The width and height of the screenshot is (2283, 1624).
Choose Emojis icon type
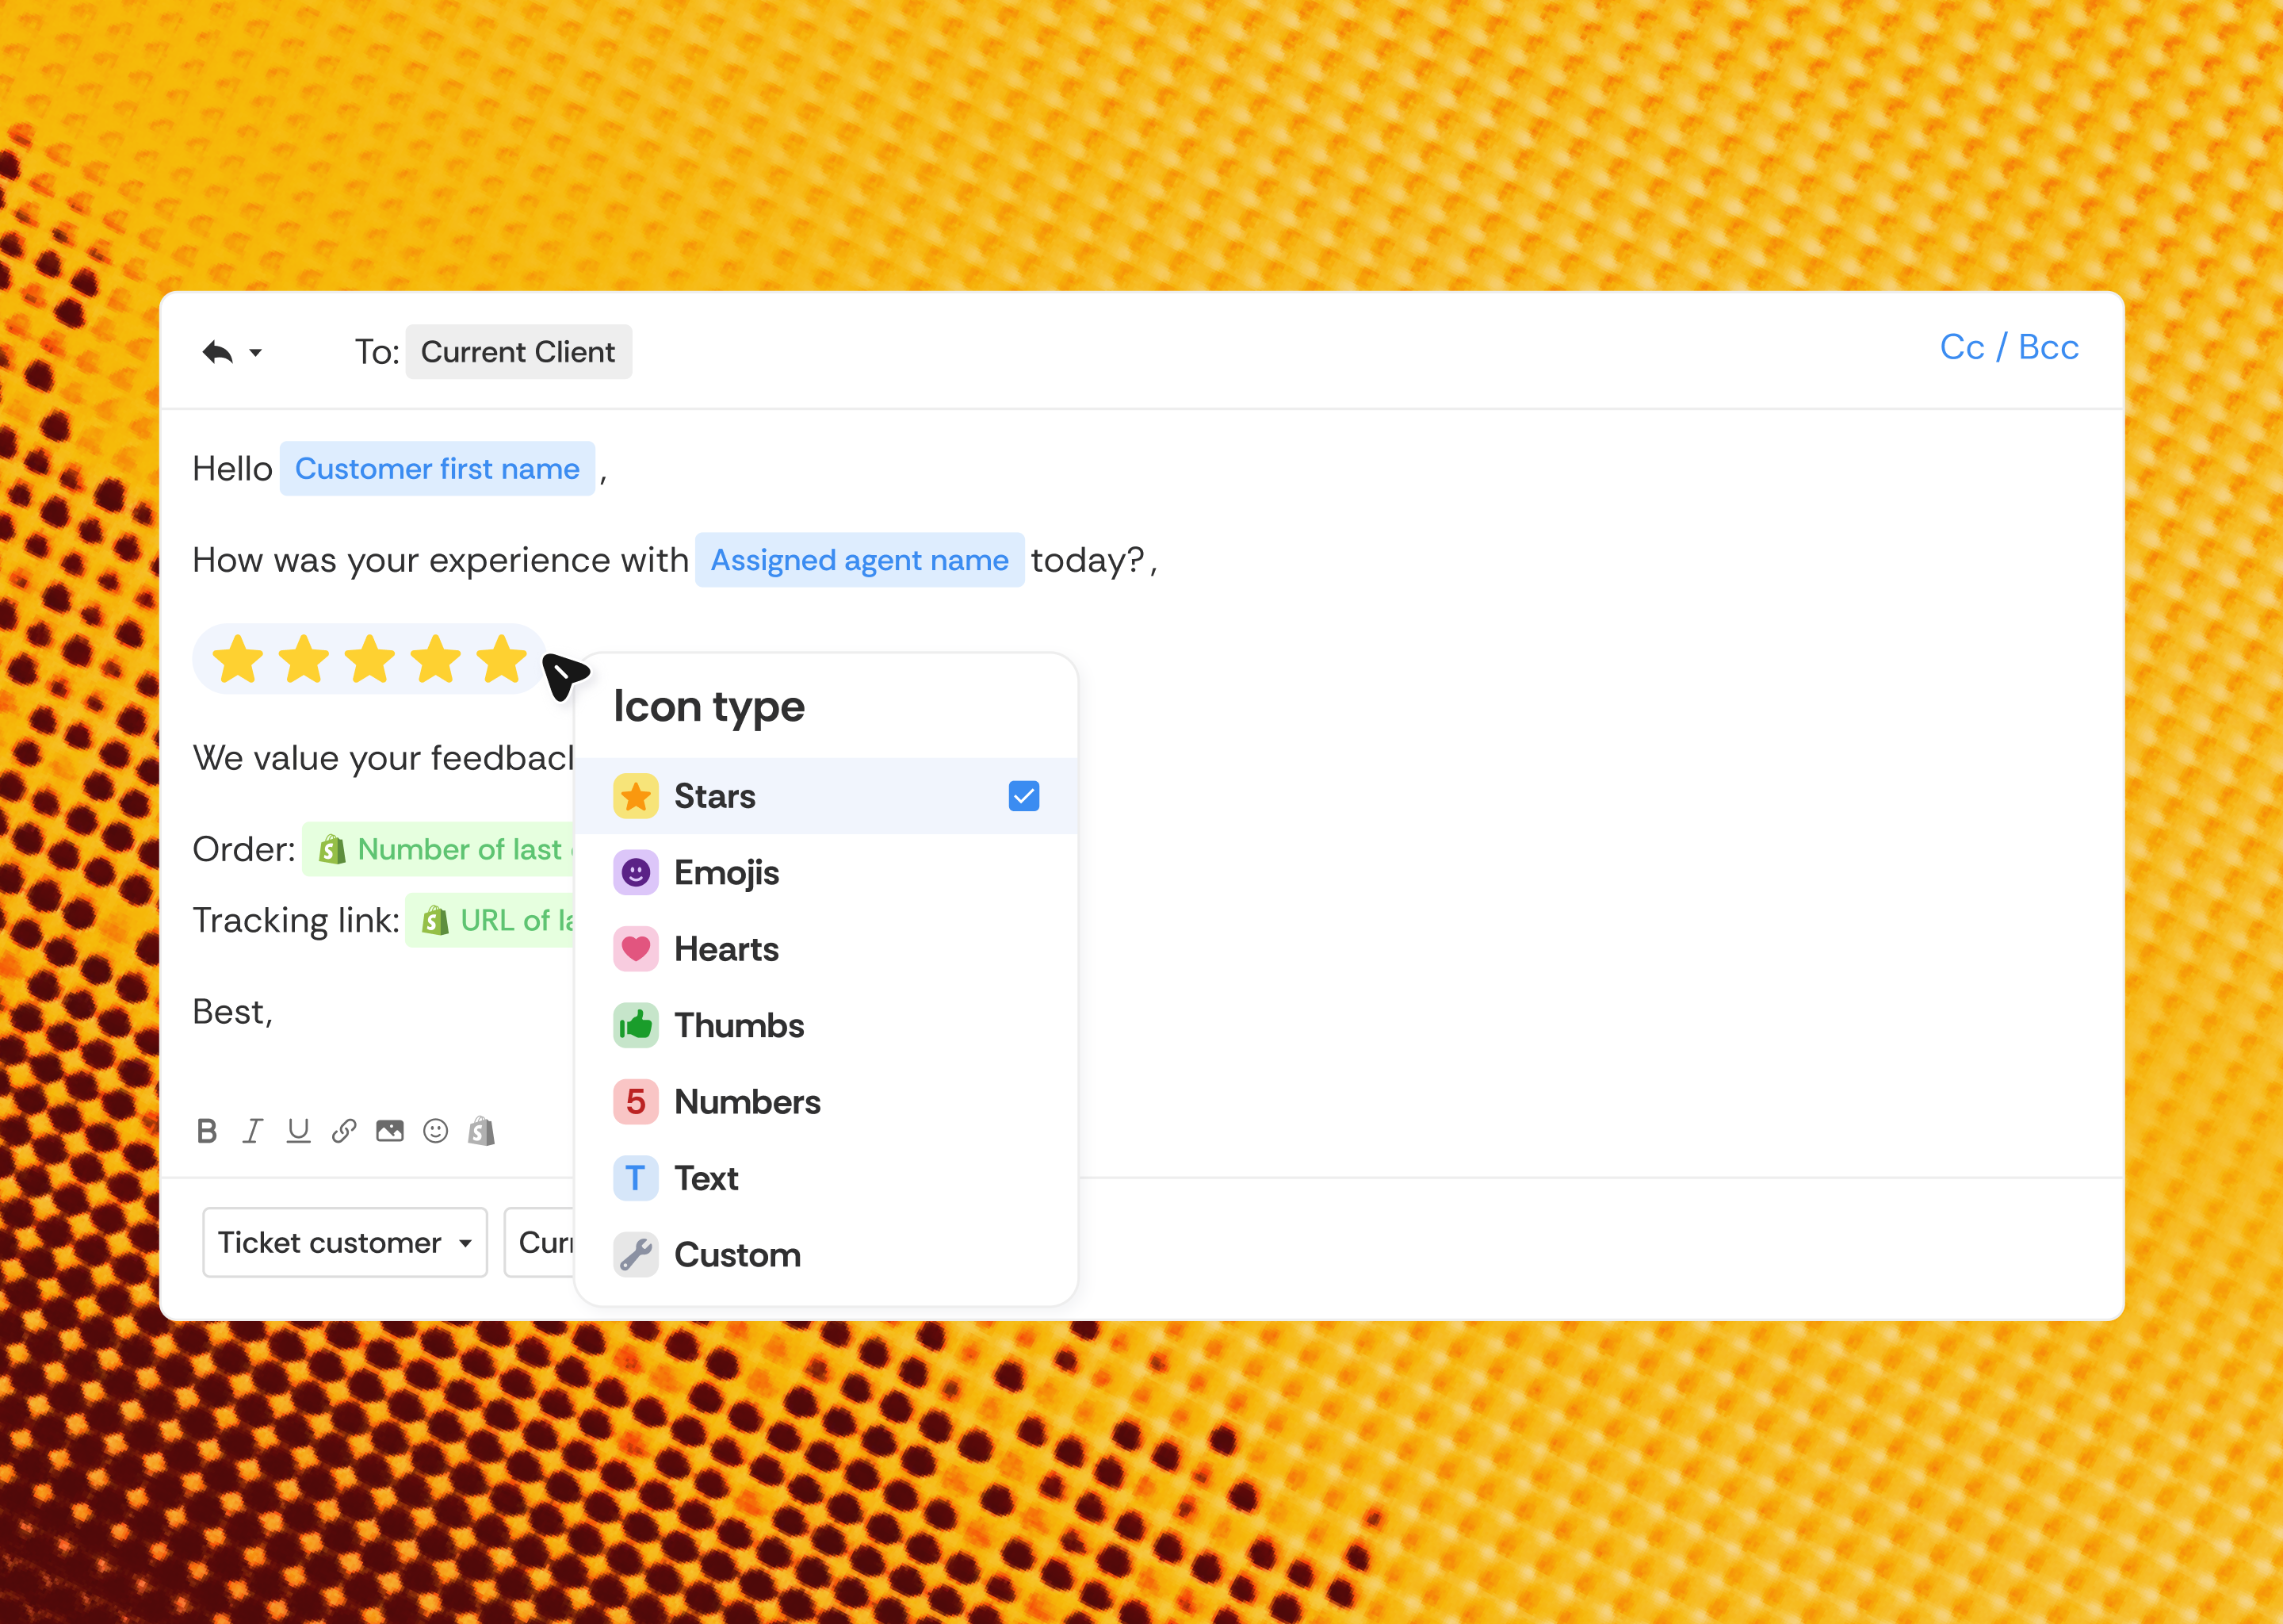(727, 873)
